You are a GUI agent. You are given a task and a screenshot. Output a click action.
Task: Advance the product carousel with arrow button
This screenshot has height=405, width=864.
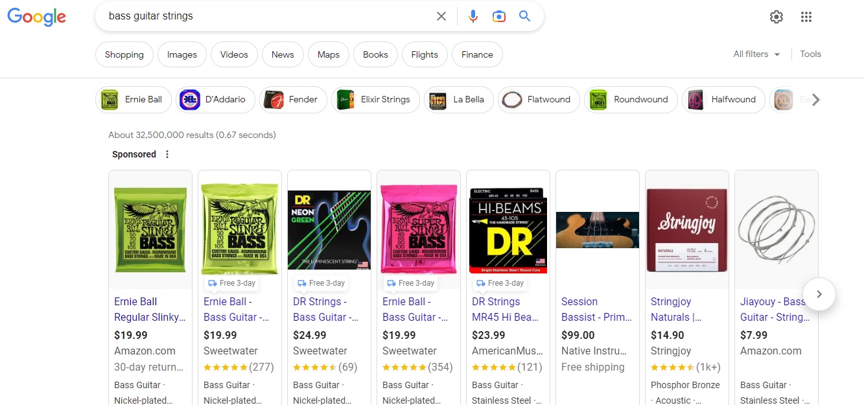(819, 294)
